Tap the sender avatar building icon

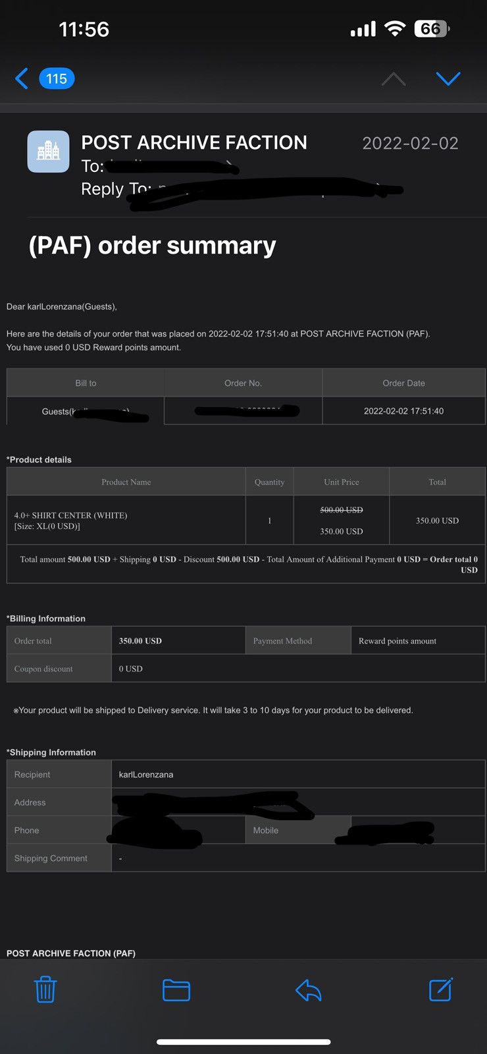coord(48,152)
